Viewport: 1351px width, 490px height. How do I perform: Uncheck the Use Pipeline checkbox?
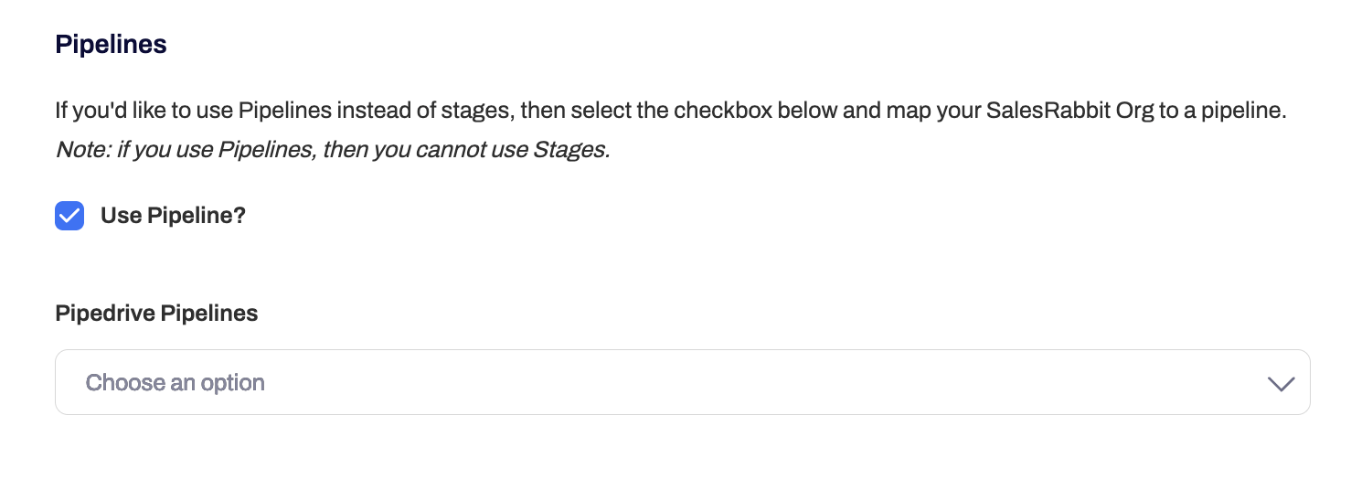(69, 216)
